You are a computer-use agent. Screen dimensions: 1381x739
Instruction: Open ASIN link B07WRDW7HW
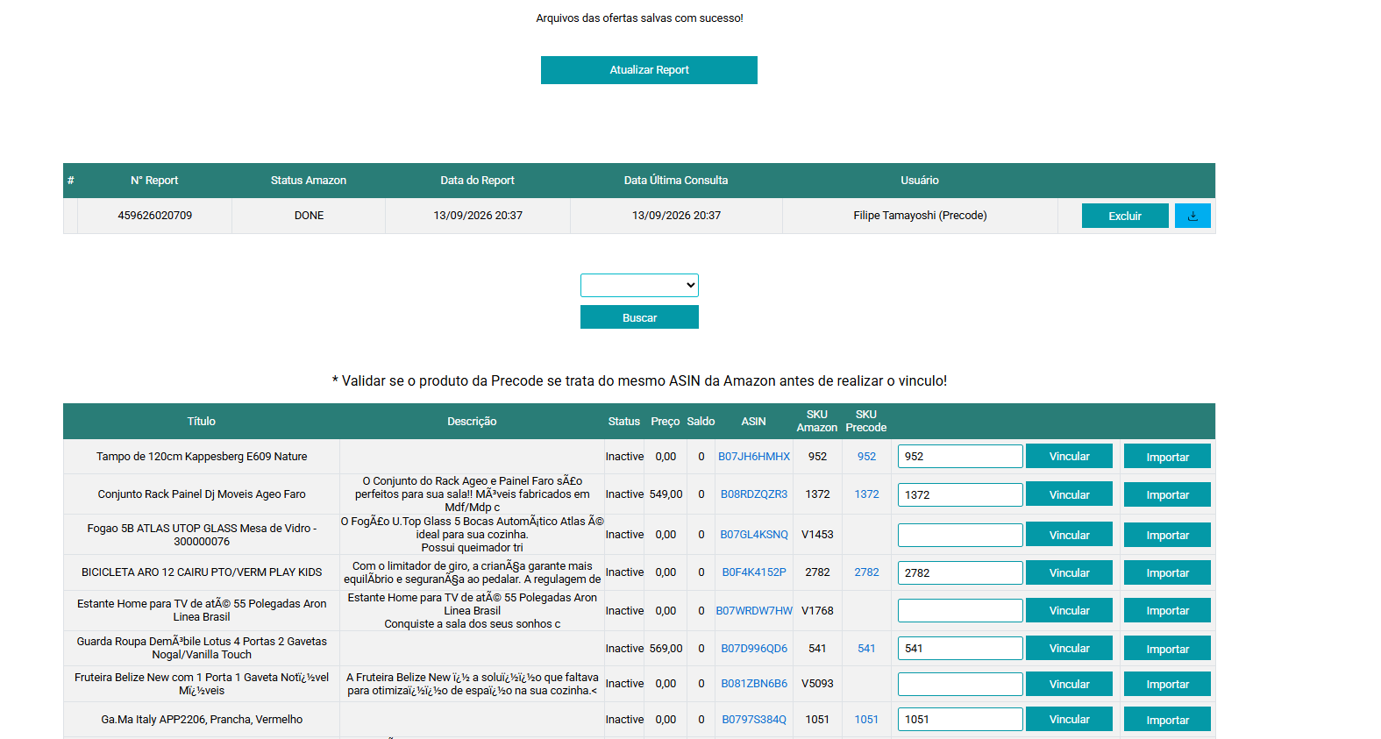(754, 611)
